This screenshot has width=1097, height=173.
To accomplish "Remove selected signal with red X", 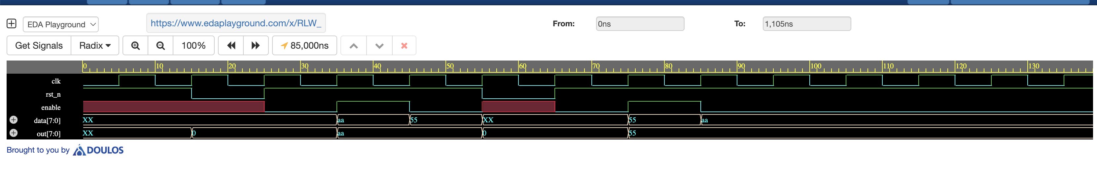I will point(404,45).
